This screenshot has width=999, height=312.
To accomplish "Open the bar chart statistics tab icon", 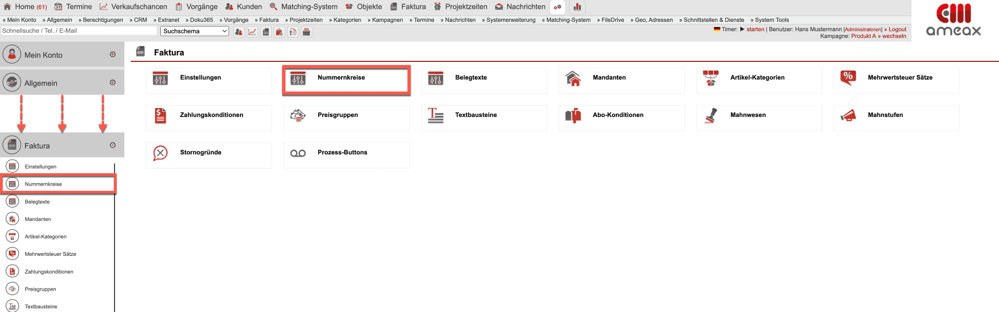I will coord(577,7).
